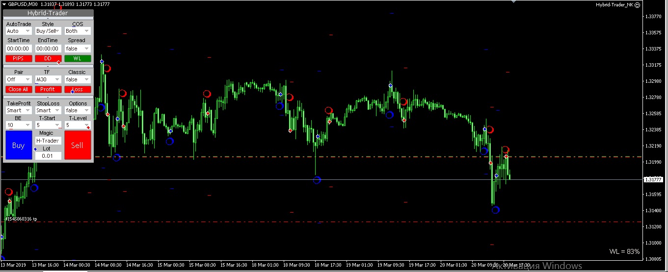Open the Pair dropdown set to Off
This screenshot has height=272, width=668.
(x=19, y=79)
